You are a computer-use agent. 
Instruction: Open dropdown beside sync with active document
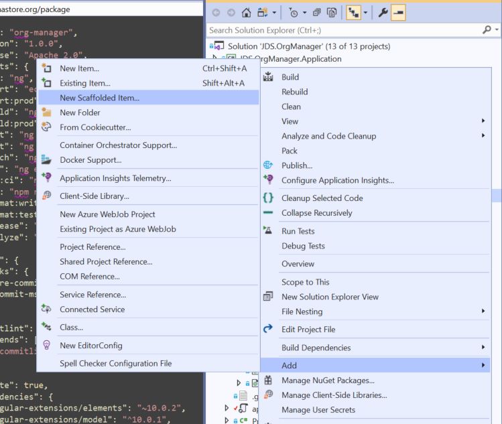click(x=365, y=13)
